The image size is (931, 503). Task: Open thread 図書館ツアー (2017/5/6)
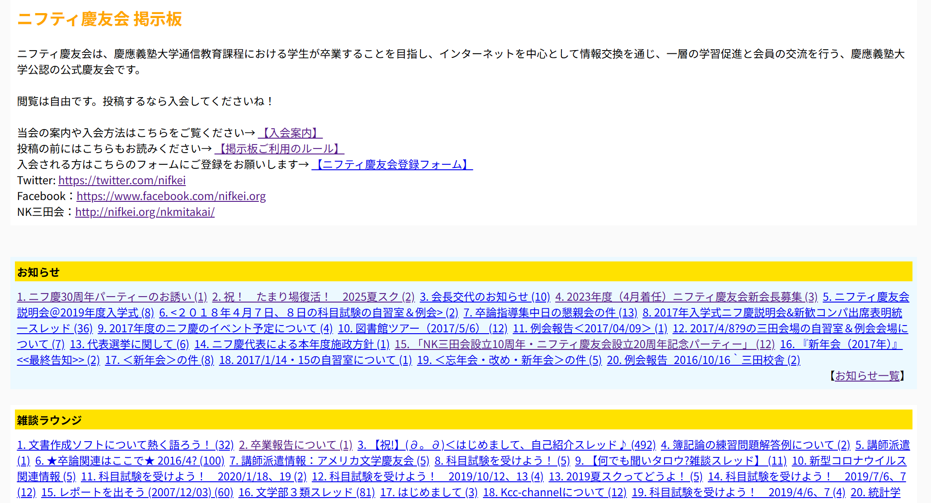coord(422,328)
